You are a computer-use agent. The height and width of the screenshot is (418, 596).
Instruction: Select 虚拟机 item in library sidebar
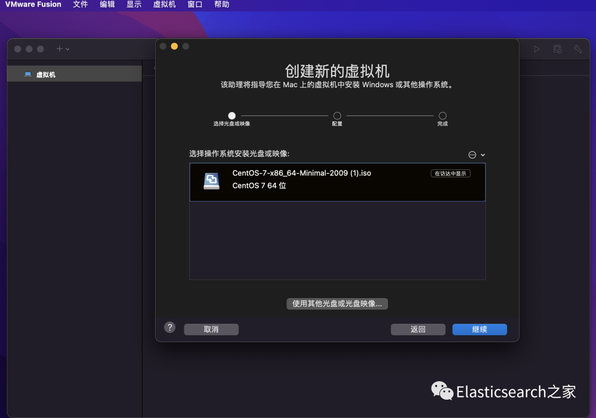tap(74, 74)
